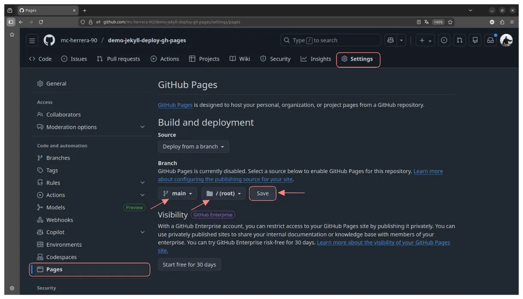Open the Deploy from a branch dropdown

tap(193, 146)
